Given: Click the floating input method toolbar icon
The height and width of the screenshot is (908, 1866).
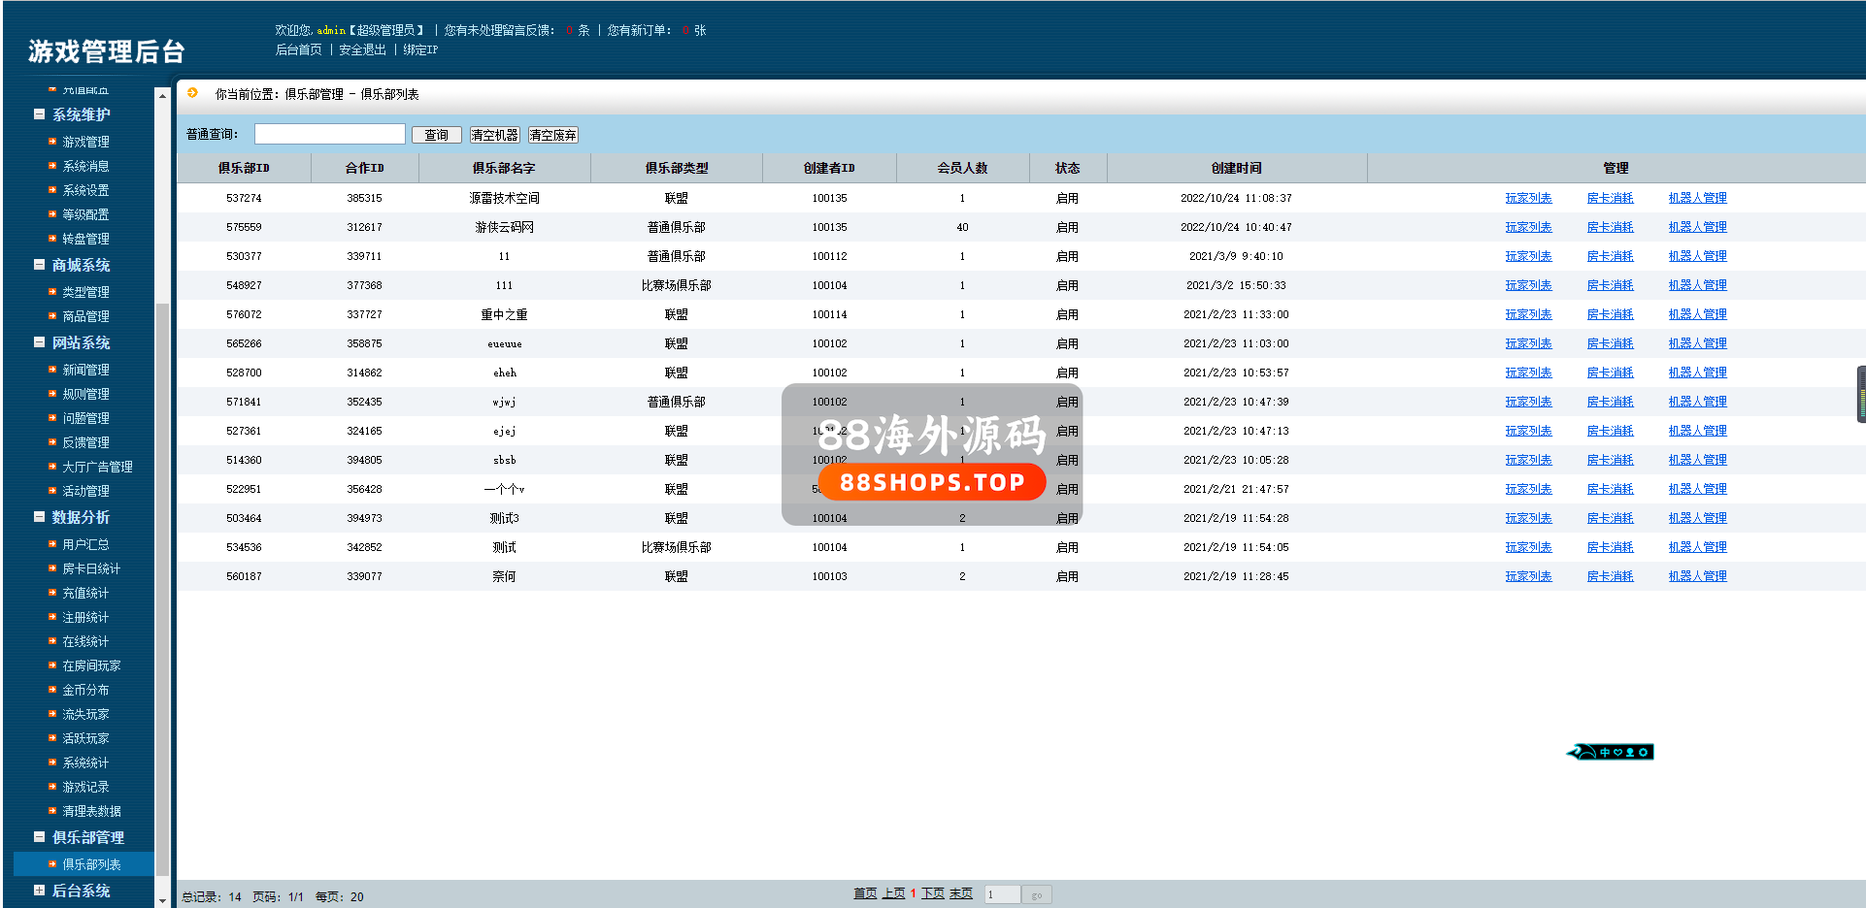Looking at the screenshot, I should point(1610,752).
